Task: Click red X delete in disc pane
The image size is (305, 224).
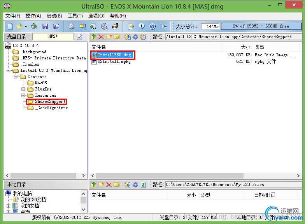Action: (101, 36)
